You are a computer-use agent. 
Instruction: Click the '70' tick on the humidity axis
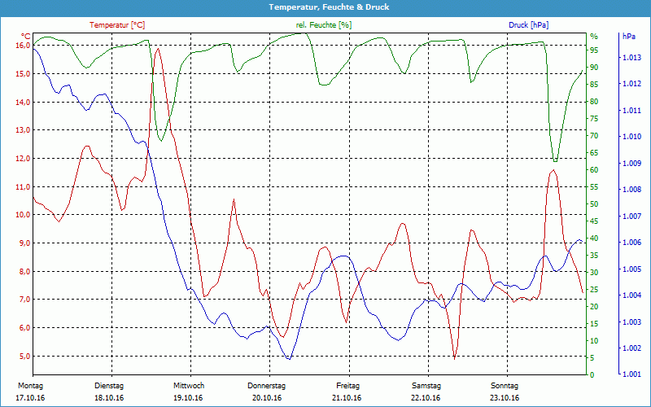[594, 136]
